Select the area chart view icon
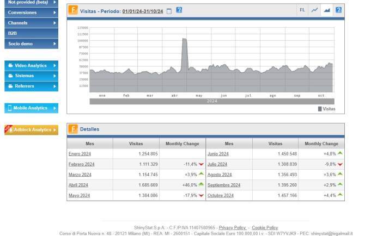The image size is (365, 236). [327, 10]
